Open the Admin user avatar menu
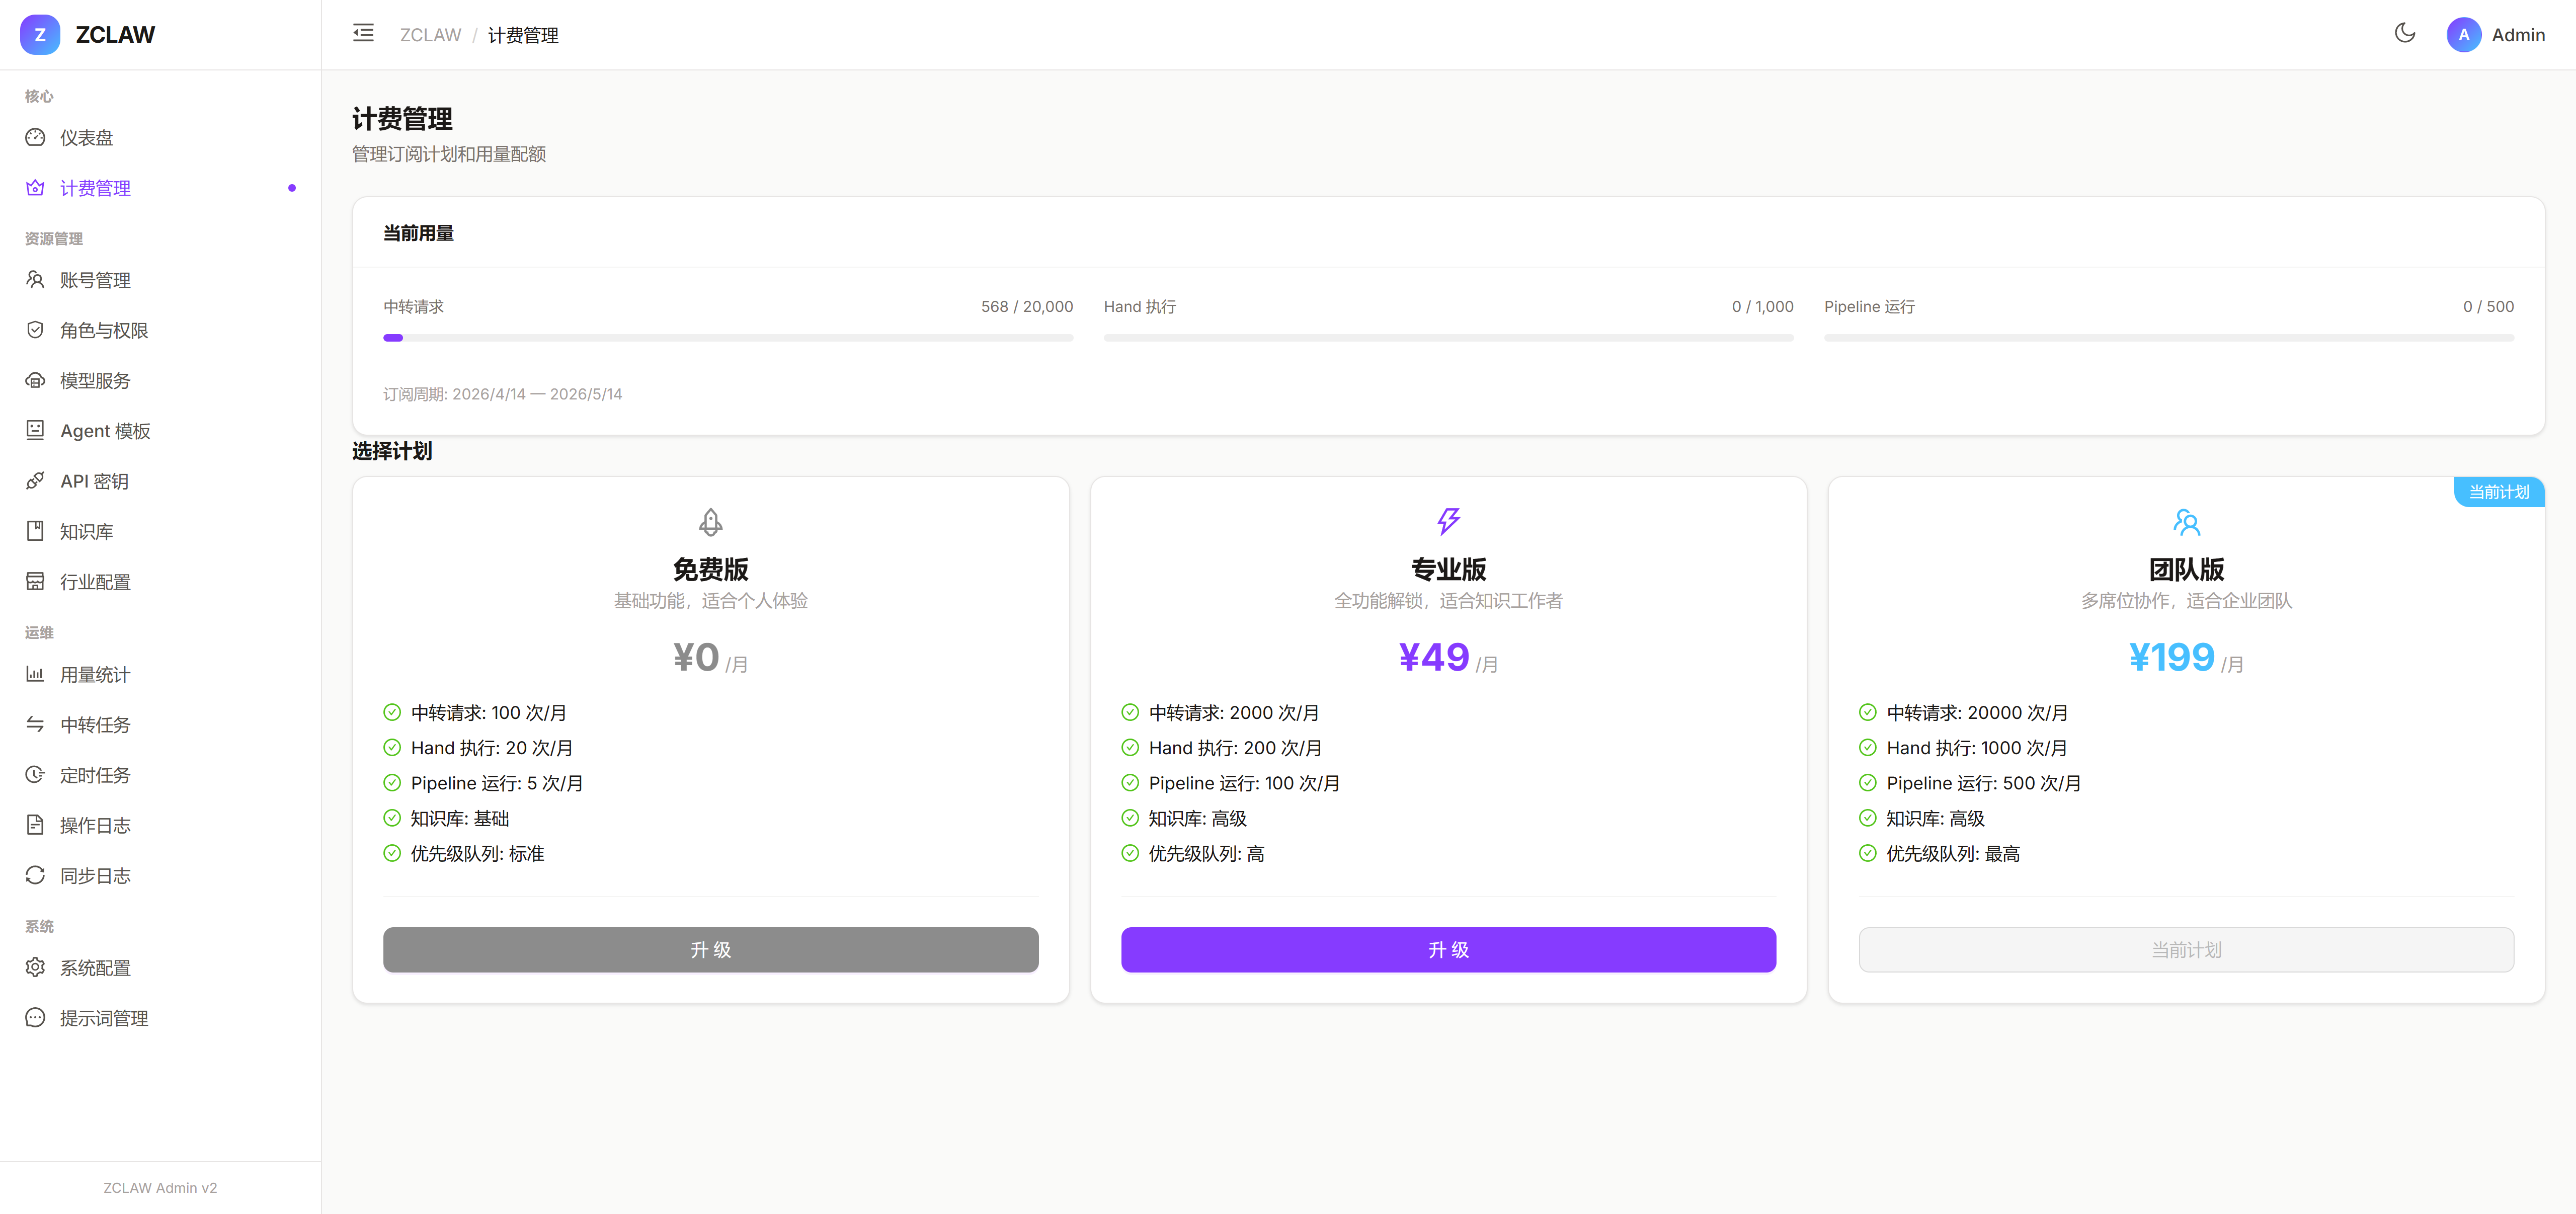2576x1214 pixels. click(2463, 35)
